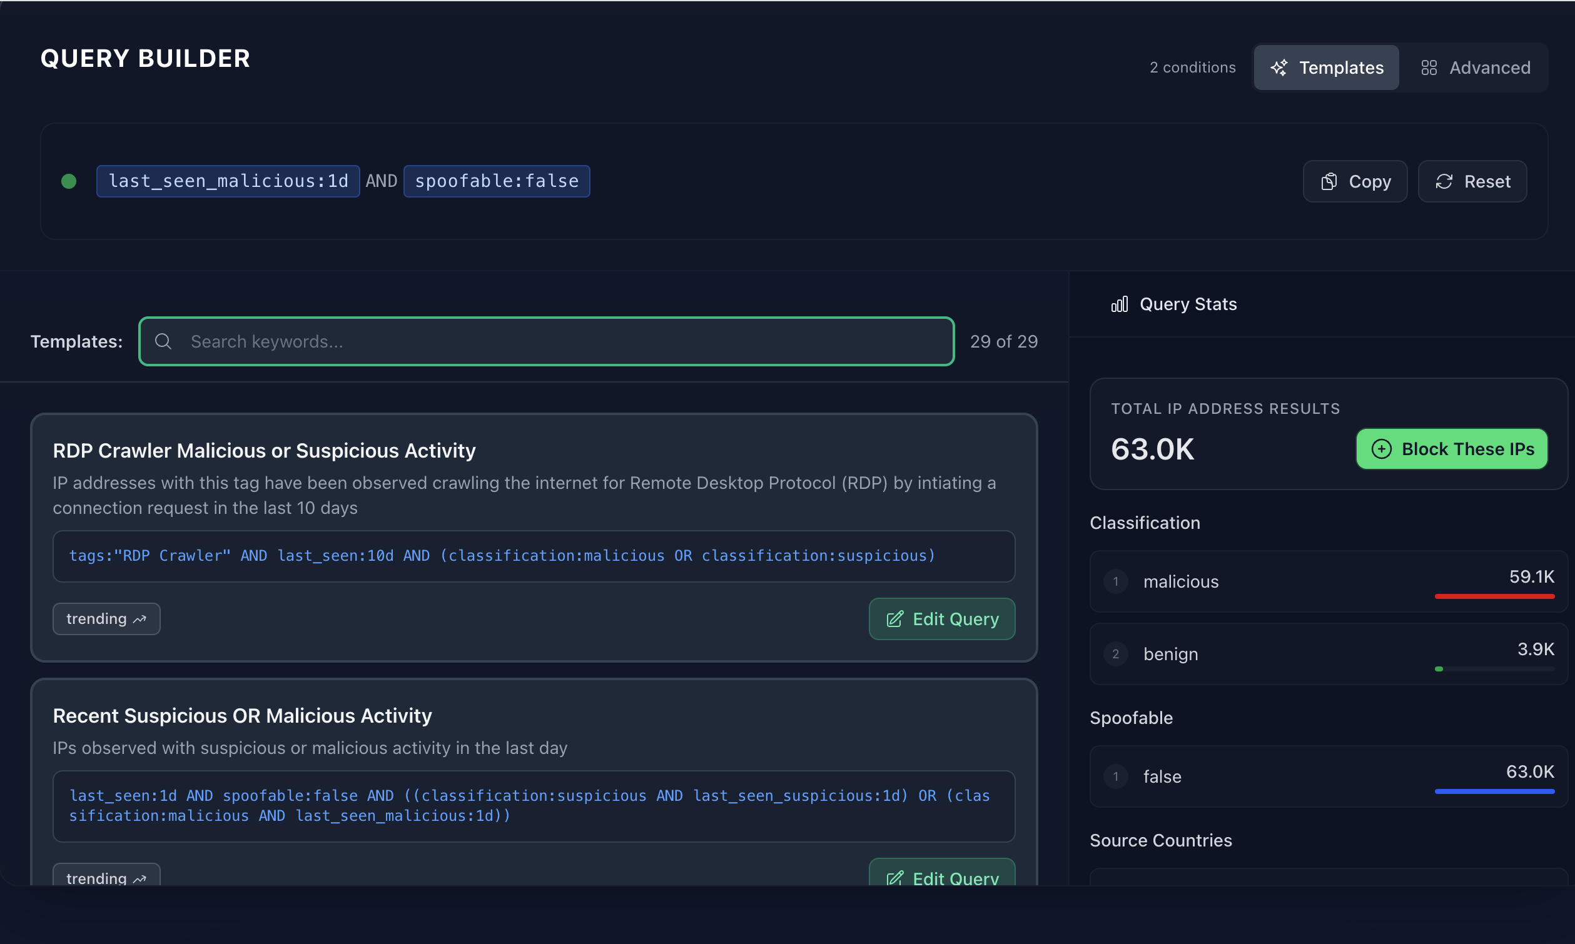Click the 29 of 29 template count
Image resolution: width=1575 pixels, height=944 pixels.
pos(1003,341)
